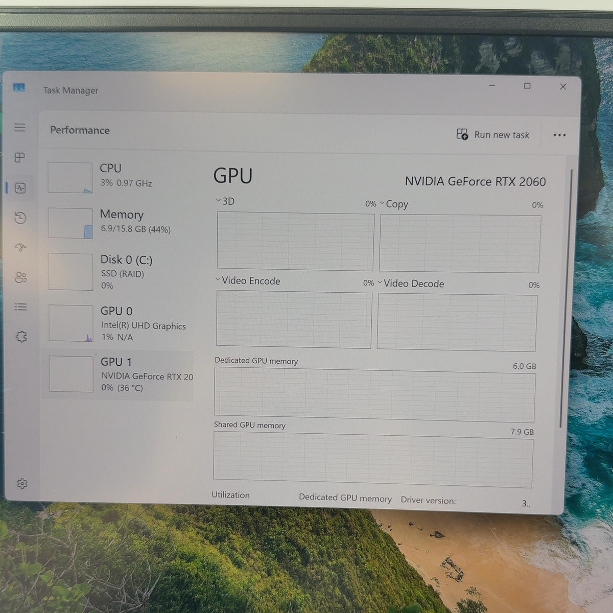
Task: Click the 7.9 GB shared memory value
Action: 522,432
